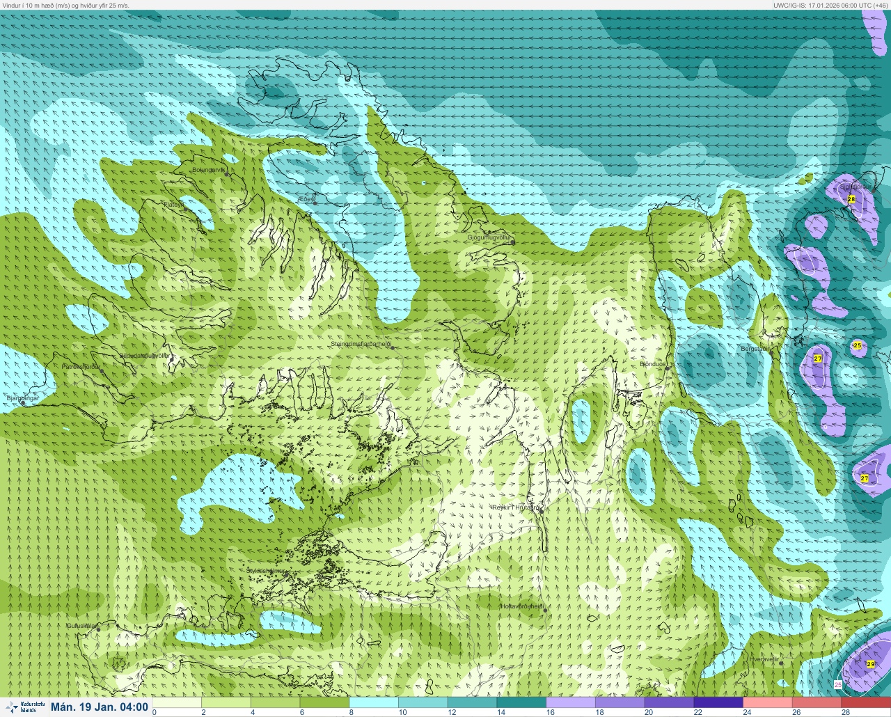This screenshot has width=891, height=717.
Task: Pick the 10–12 m/s legend swatch
Action: [423, 702]
